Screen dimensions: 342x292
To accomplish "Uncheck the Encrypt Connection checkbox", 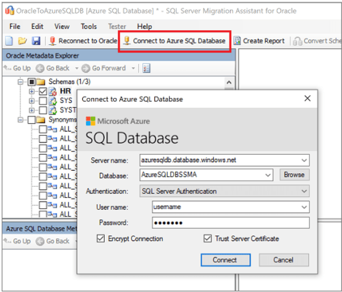I will point(101,239).
